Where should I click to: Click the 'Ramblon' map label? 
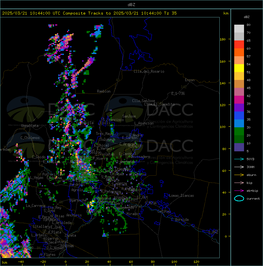(104, 91)
